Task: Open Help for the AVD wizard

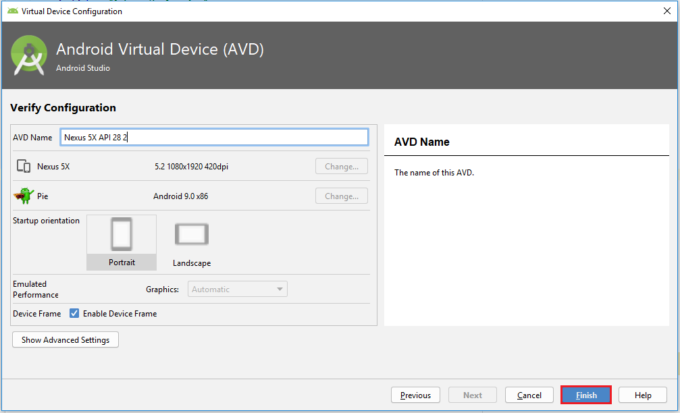Action: 643,395
